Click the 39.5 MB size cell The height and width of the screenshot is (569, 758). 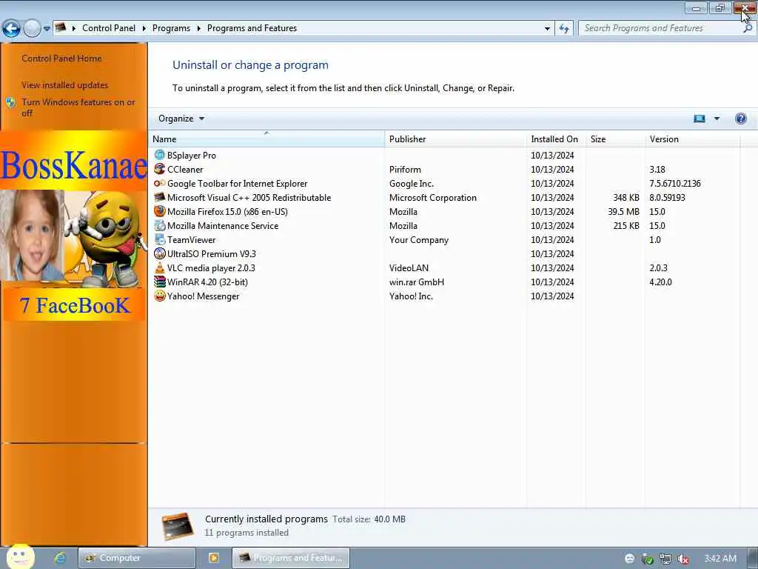[623, 211]
